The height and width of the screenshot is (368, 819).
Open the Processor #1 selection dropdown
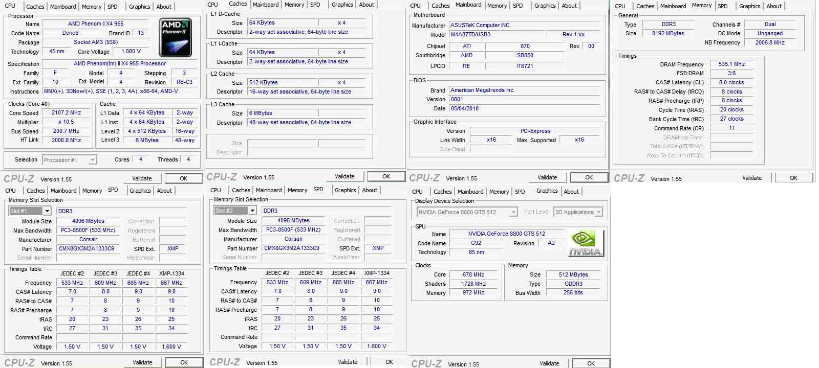[69, 160]
